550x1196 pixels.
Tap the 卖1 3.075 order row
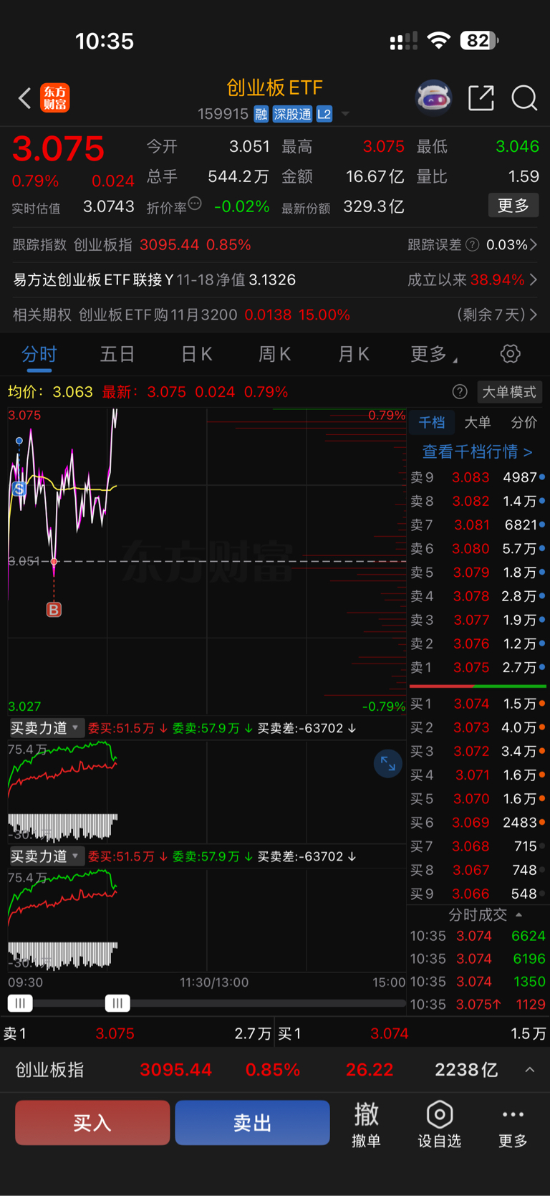point(478,667)
